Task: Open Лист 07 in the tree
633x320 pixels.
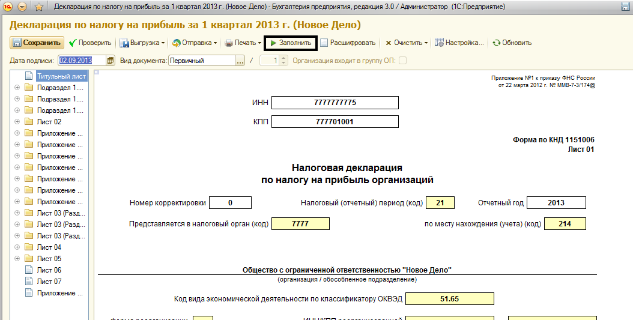Action: (49, 281)
